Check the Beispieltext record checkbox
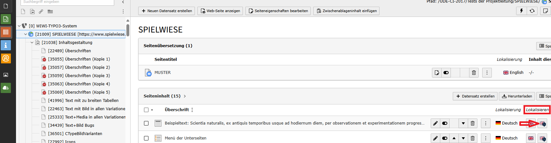This screenshot has height=143, width=551. pos(146,123)
